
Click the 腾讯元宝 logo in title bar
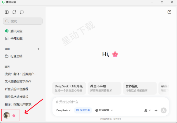3,2
